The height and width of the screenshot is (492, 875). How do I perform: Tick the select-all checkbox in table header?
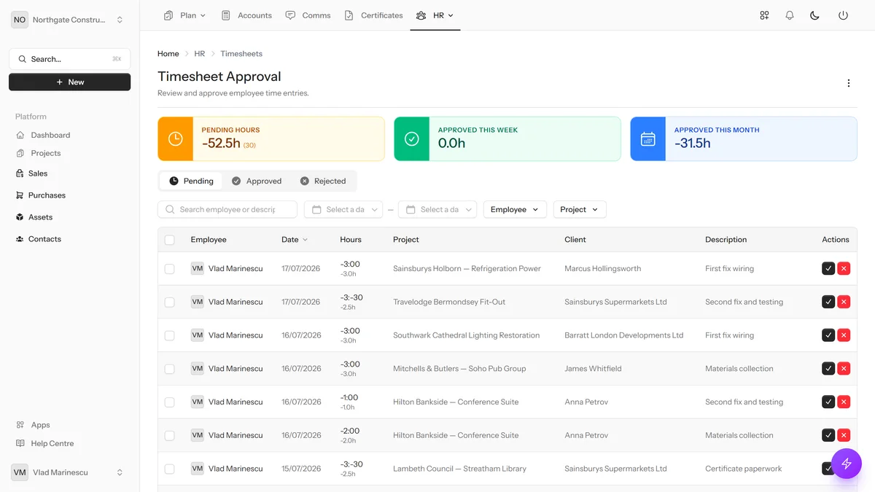coord(170,240)
